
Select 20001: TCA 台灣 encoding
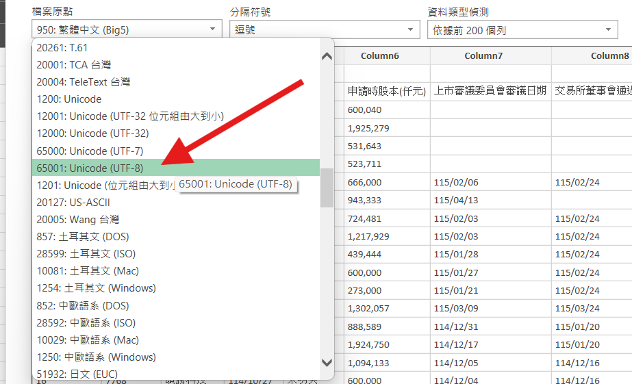click(74, 65)
